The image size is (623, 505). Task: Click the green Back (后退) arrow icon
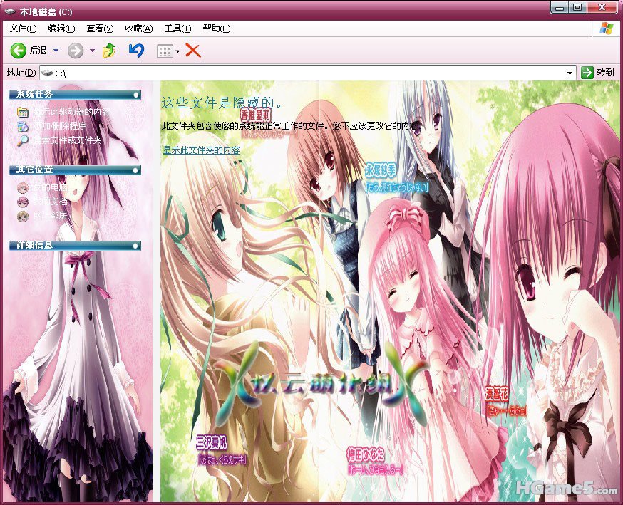pos(18,51)
